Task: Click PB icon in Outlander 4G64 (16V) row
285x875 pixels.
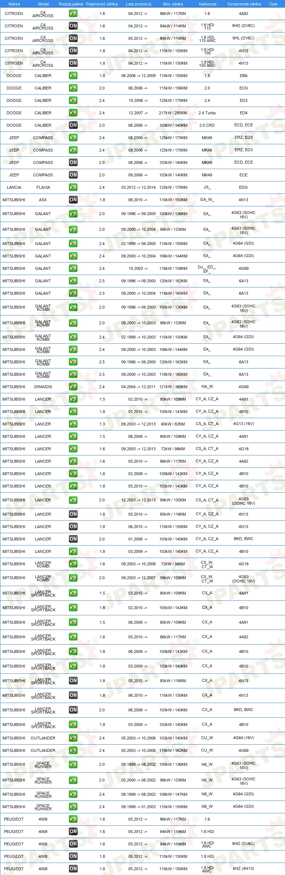Action: coord(73,738)
